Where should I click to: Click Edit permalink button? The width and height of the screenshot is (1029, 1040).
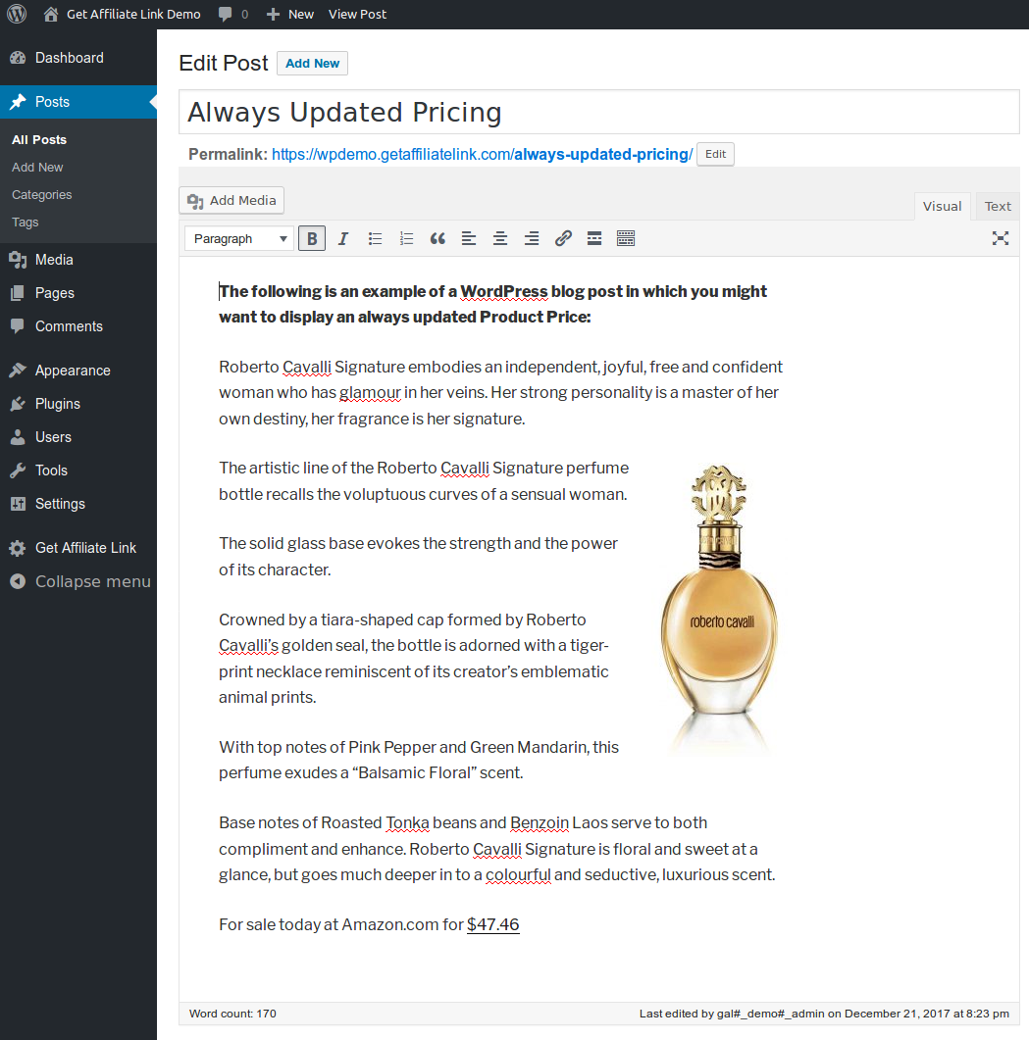point(715,154)
